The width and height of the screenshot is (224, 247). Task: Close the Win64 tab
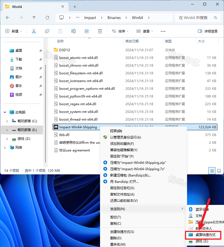63,7
